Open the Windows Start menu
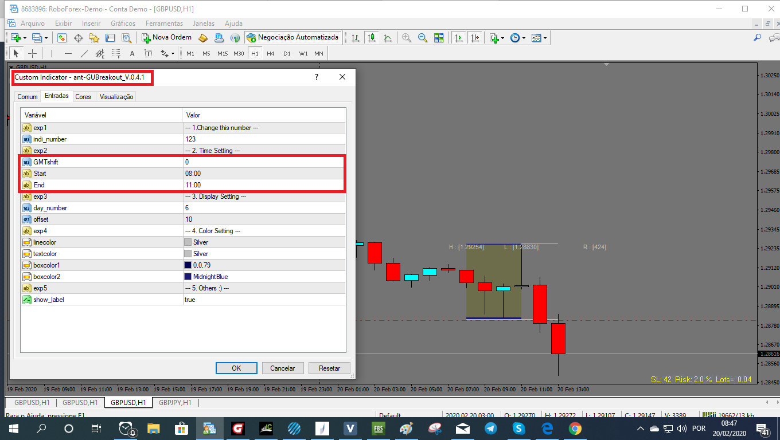780x440 pixels. point(13,429)
